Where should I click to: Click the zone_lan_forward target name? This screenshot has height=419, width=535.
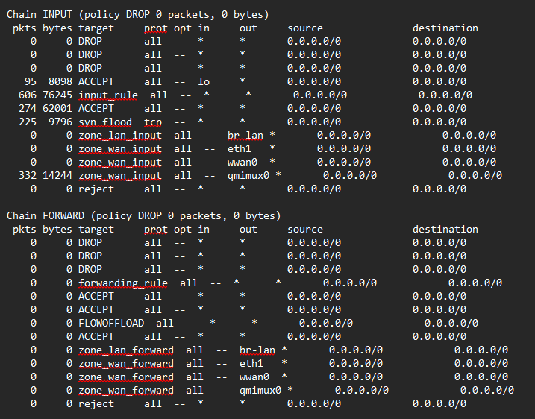coord(125,350)
